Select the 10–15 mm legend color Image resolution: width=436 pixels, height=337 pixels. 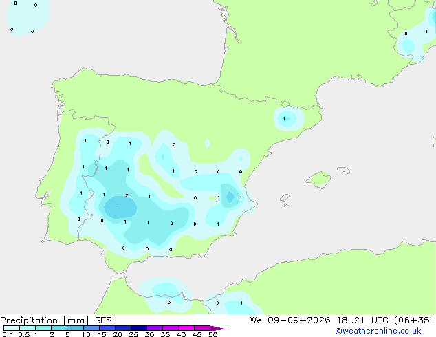[91, 328]
